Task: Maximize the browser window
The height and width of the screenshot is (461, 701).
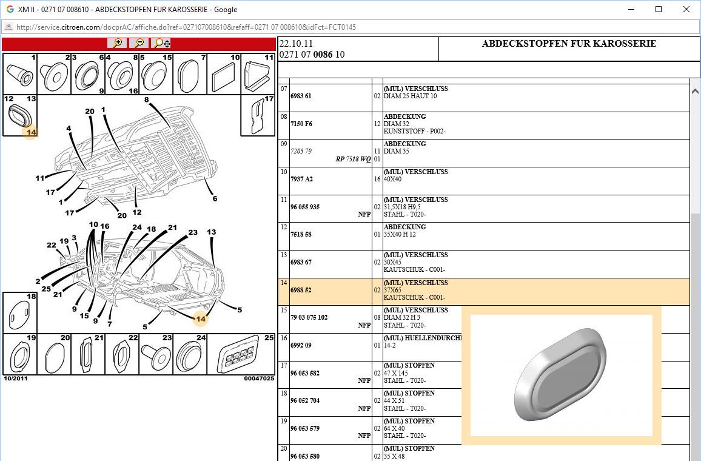Action: click(x=658, y=9)
